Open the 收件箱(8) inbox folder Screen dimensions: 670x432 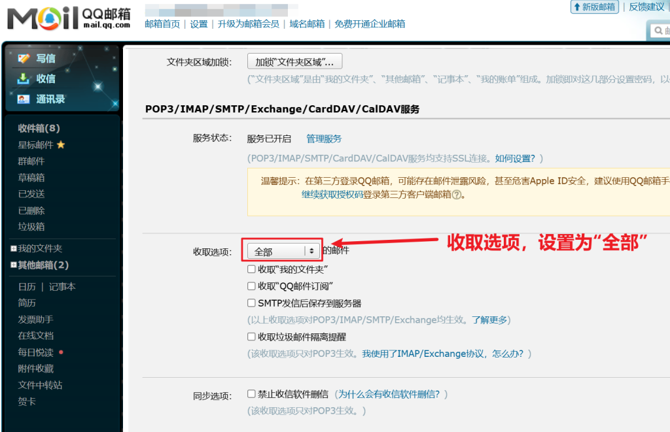pos(39,128)
